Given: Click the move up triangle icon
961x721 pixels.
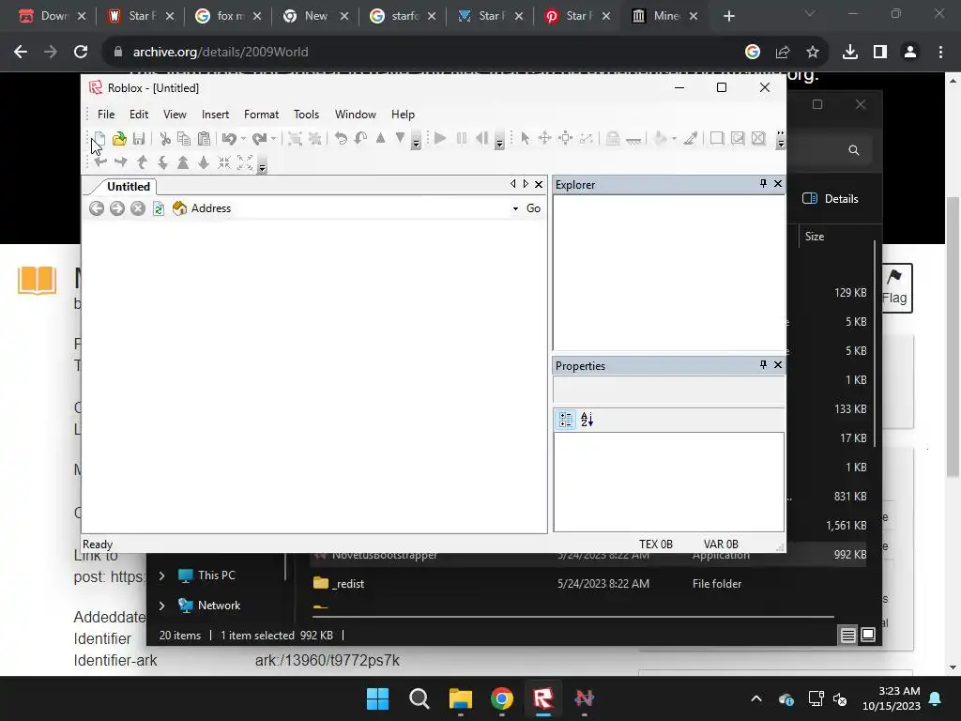Looking at the screenshot, I should (x=381, y=138).
